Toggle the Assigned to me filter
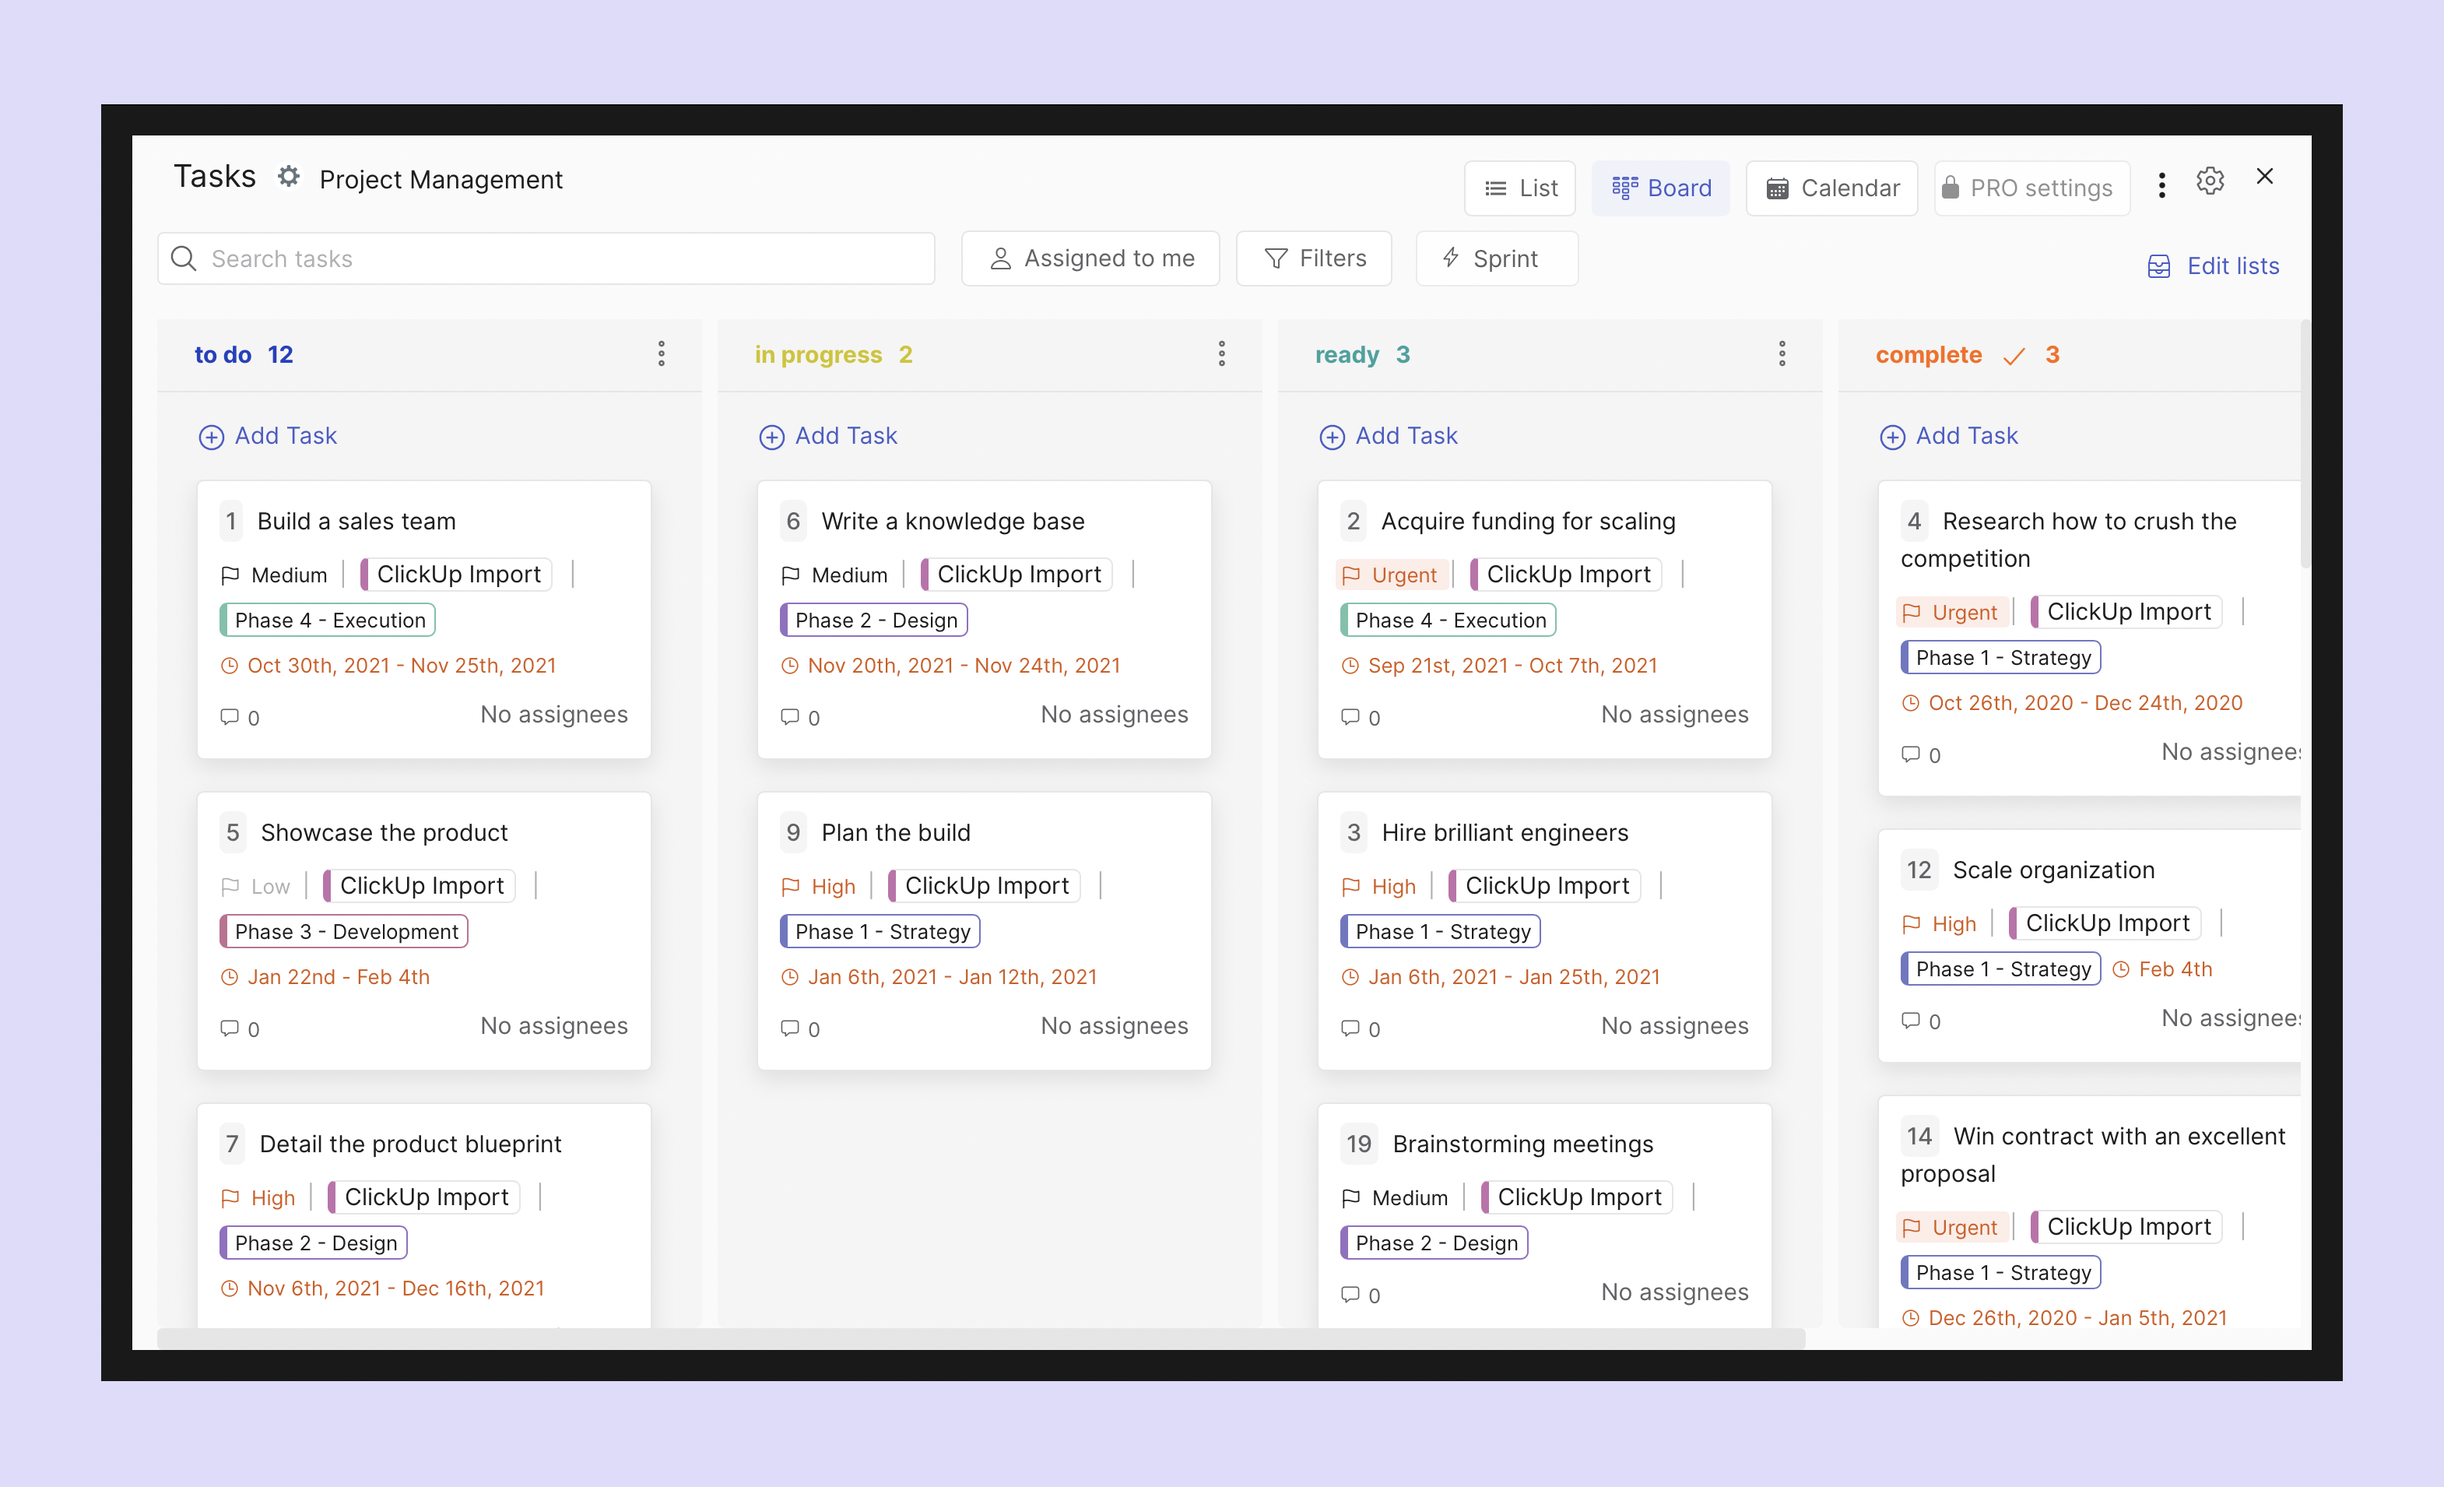The width and height of the screenshot is (2444, 1487). coord(1090,259)
